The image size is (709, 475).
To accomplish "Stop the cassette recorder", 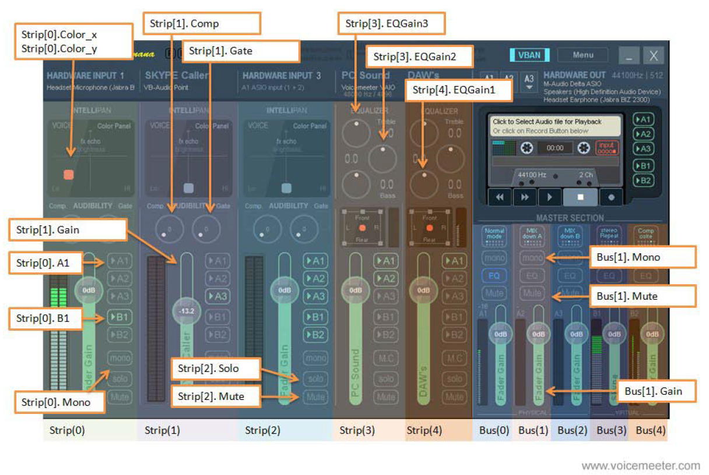I will coord(580,197).
